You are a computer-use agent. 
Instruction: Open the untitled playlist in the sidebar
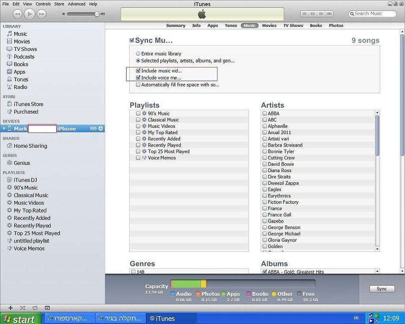(31, 241)
